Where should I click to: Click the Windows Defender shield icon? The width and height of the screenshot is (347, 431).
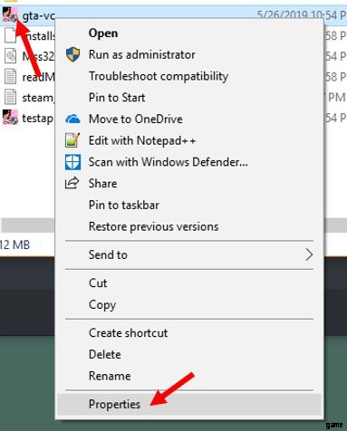click(x=72, y=162)
